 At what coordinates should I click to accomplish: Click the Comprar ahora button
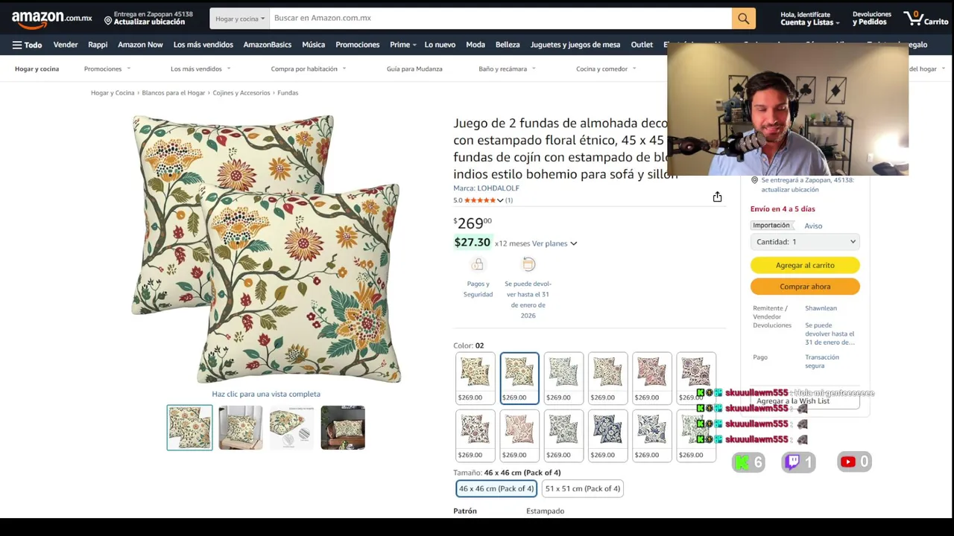tap(805, 287)
